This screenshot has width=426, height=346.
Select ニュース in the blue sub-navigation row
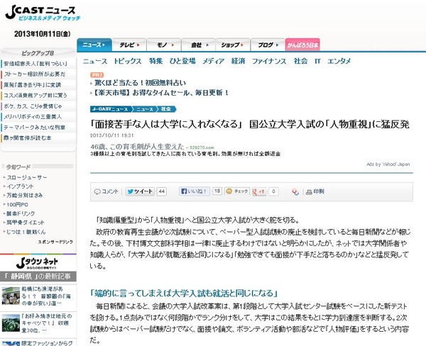point(95,61)
